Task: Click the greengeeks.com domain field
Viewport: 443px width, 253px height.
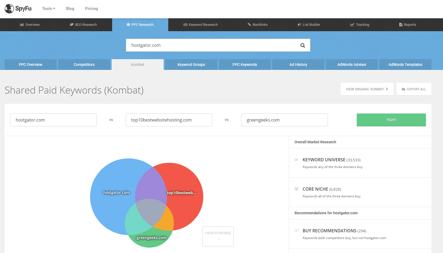Action: click(284, 120)
